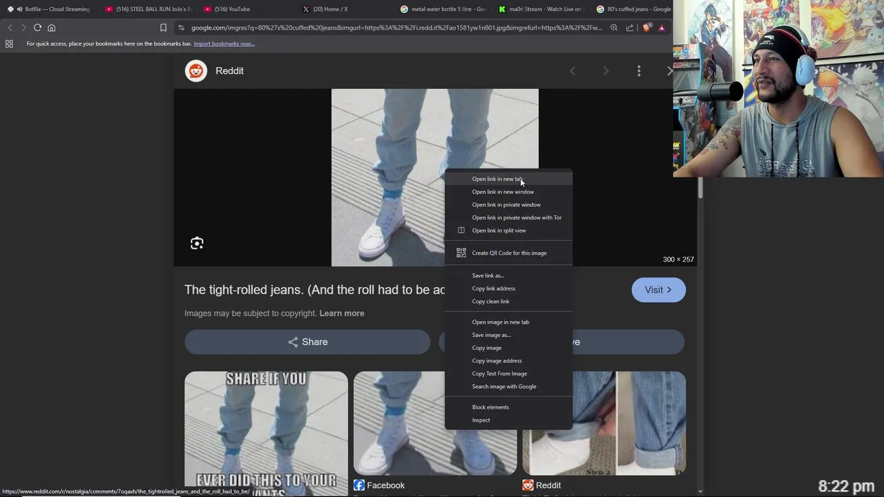
Task: Choose Copy link address
Action: (509, 289)
